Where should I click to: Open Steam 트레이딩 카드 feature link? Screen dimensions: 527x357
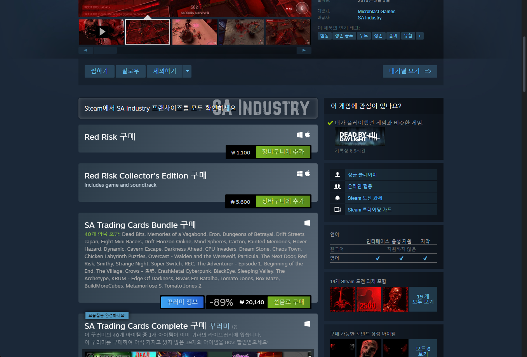pos(369,210)
